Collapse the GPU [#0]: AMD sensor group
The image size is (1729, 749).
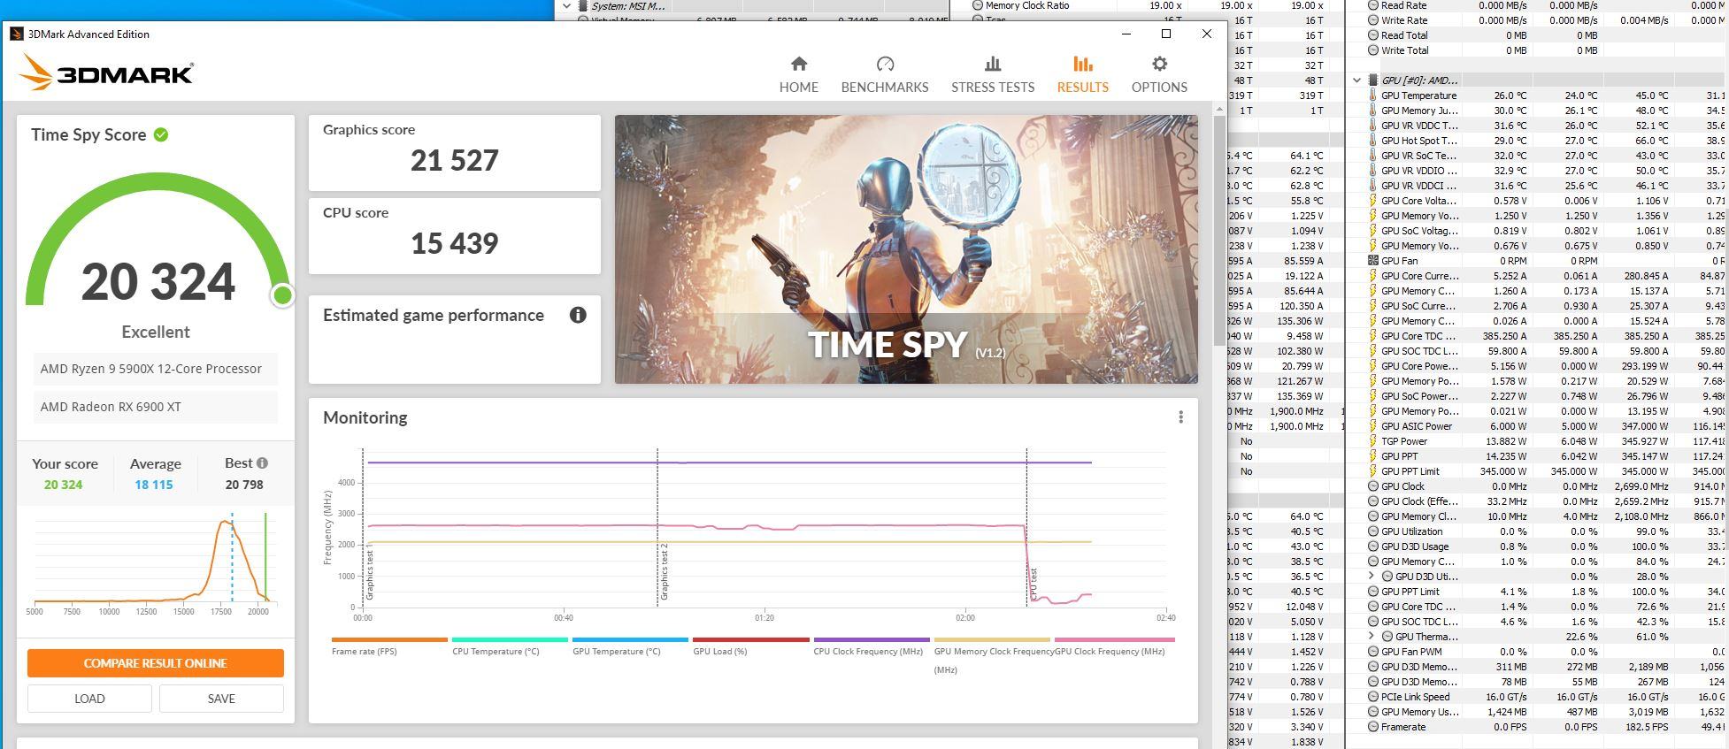pos(1356,80)
